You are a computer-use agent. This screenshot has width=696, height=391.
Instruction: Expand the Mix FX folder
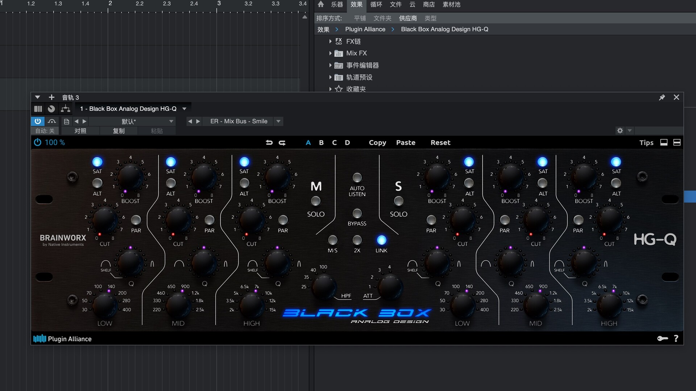point(330,53)
